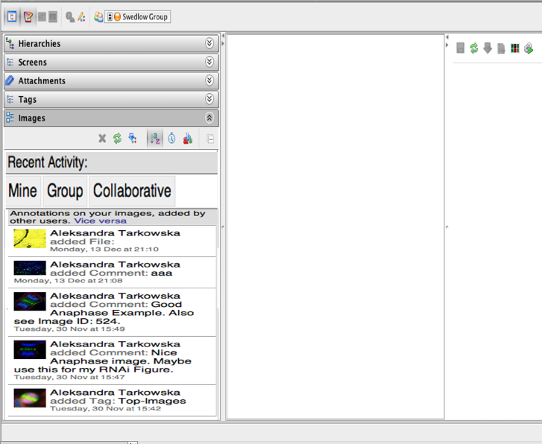Open the Tags panel header
This screenshot has width=542, height=444.
[111, 100]
